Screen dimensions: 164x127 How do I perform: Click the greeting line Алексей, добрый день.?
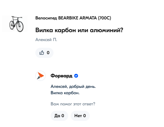pos(73,87)
